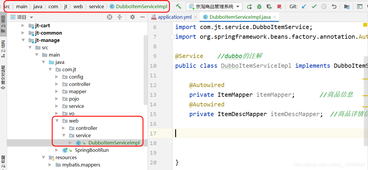Place cursor on @Service annotation line 9
Image resolution: width=368 pixels, height=170 pixels.
coord(189,56)
